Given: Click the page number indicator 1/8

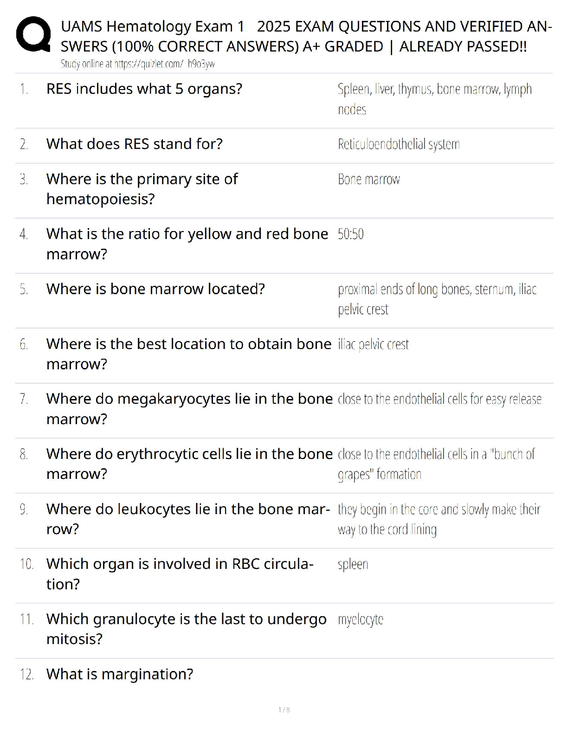Looking at the screenshot, I should [284, 709].
